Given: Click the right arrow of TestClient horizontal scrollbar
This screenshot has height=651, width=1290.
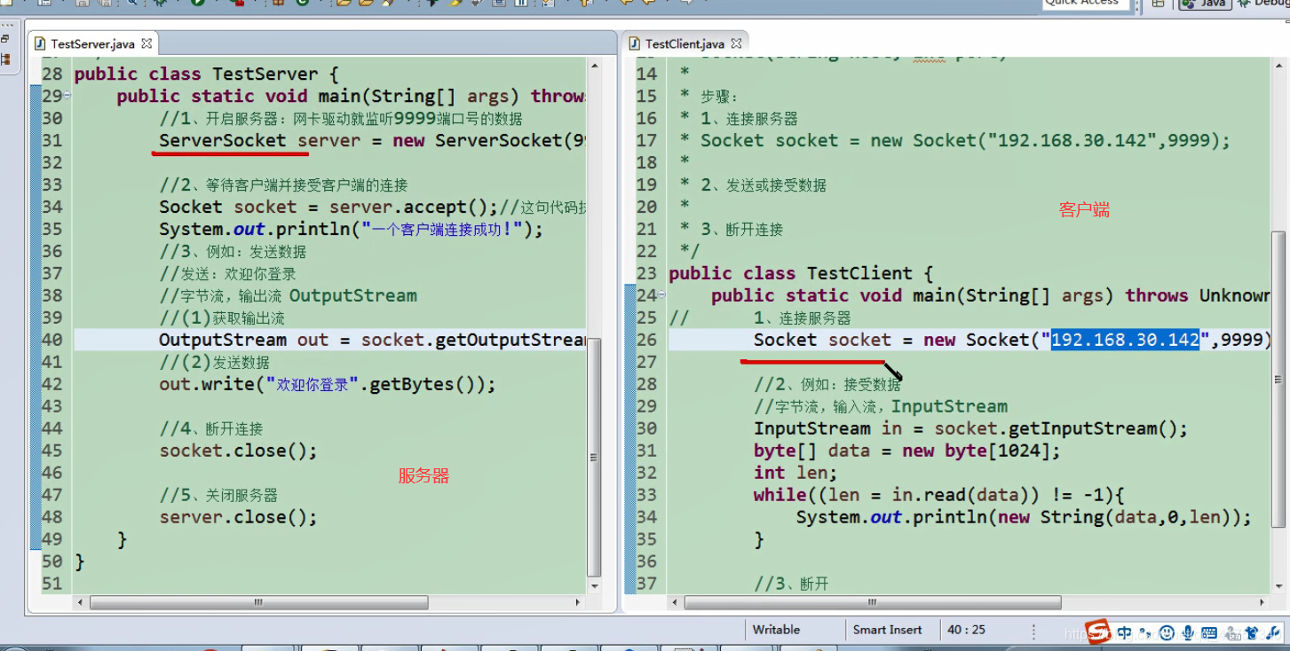Looking at the screenshot, I should pyautogui.click(x=1262, y=602).
